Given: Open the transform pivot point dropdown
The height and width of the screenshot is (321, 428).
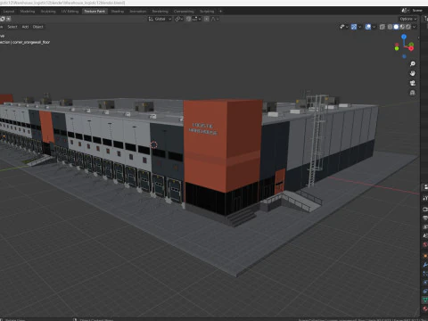Looking at the screenshot, I should click(178, 19).
